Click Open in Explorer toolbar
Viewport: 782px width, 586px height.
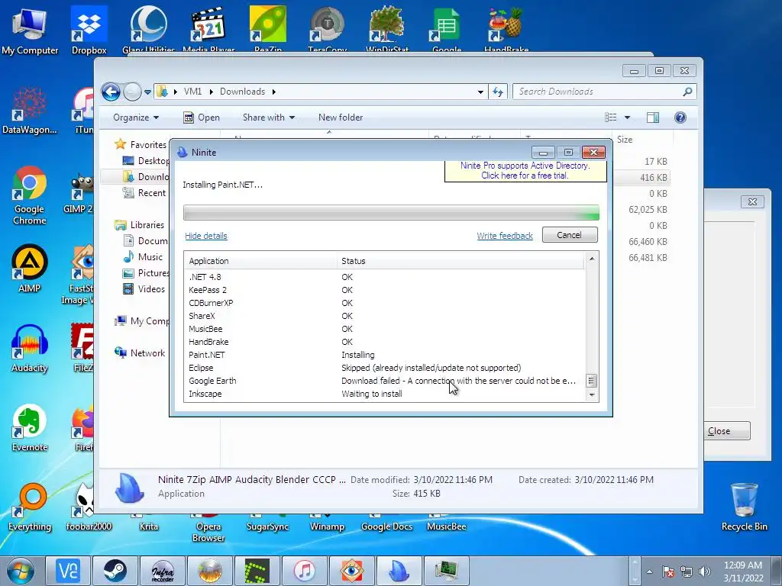202,117
